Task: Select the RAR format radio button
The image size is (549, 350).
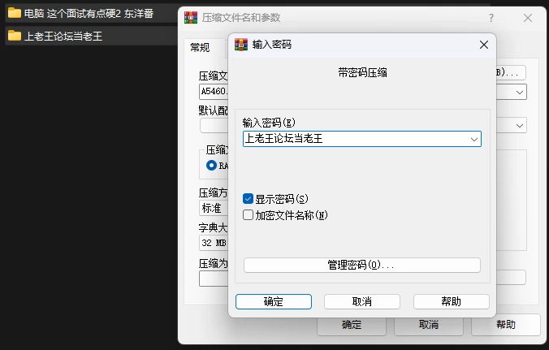Action: click(211, 165)
